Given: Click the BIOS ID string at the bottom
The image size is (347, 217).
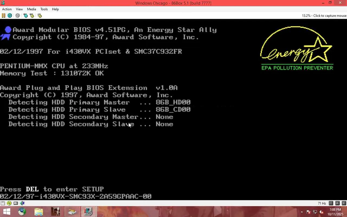Looking at the screenshot, I should tap(76, 196).
